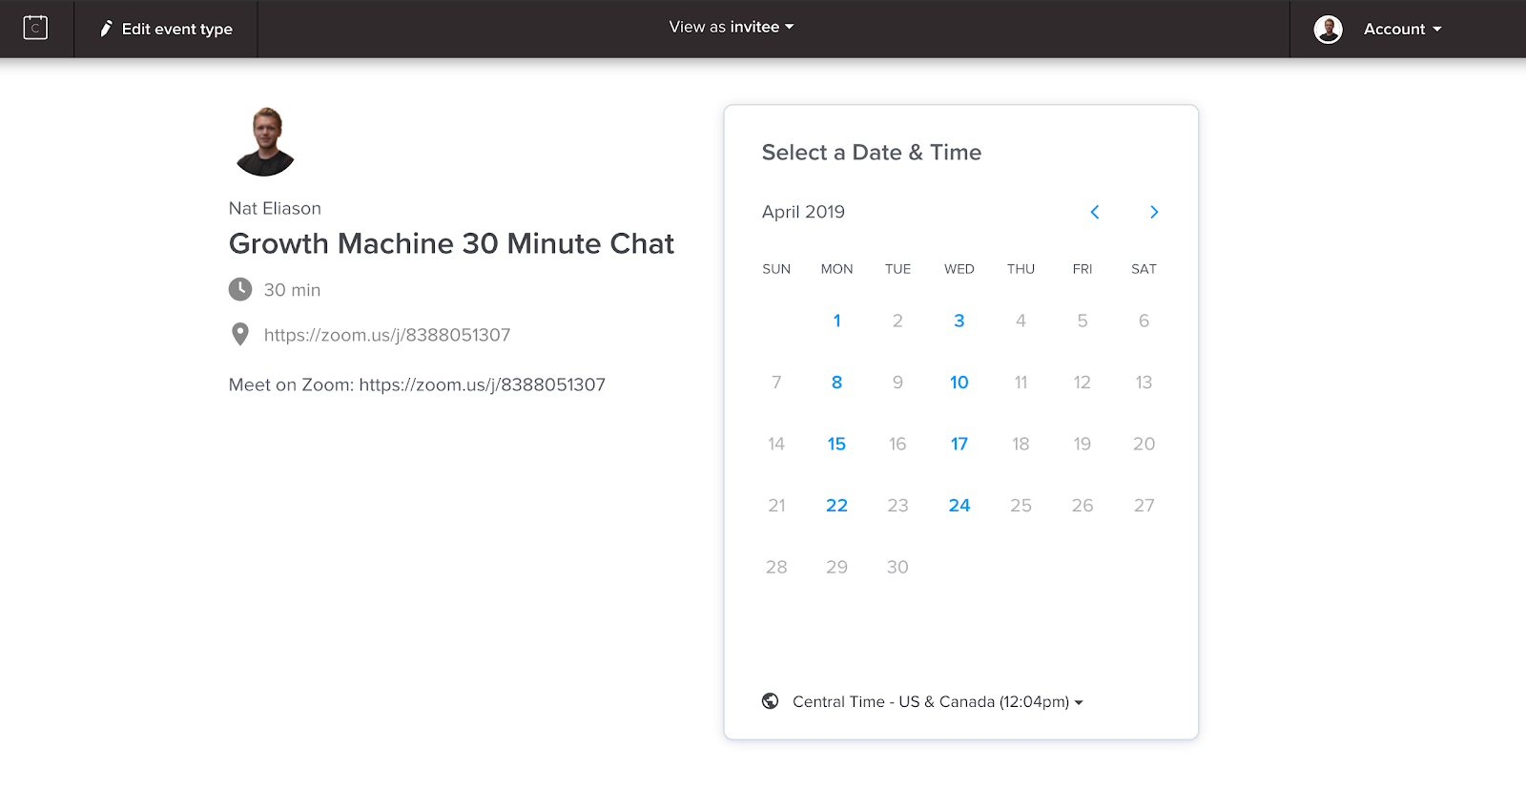Viewport: 1526px width, 810px height.
Task: Open the Central Time zone dropdown
Action: [x=938, y=701]
